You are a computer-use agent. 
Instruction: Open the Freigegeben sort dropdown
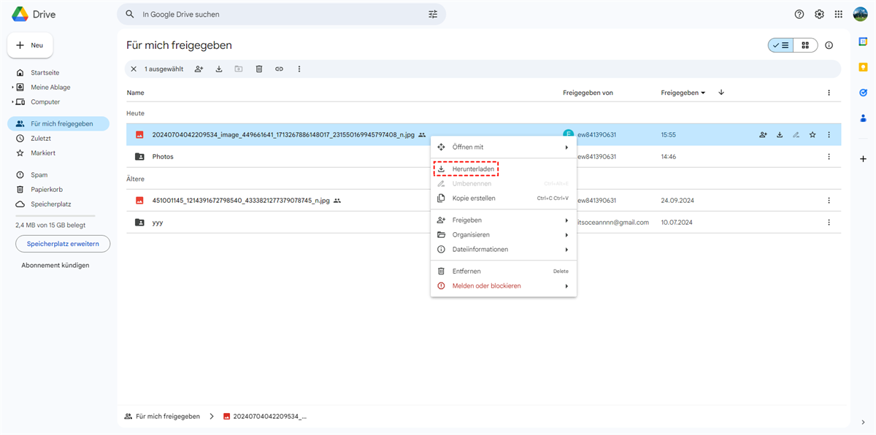pos(683,93)
